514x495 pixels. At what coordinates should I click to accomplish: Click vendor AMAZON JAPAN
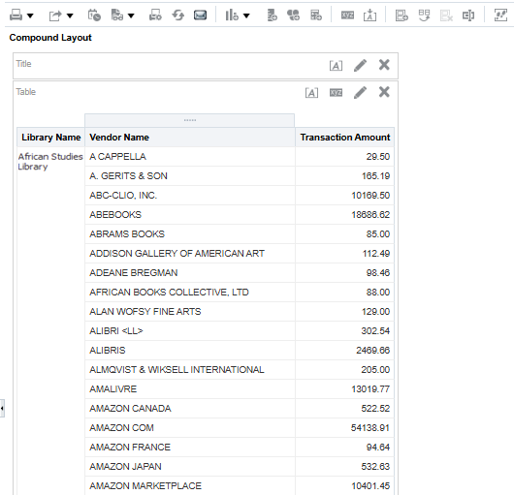pyautogui.click(x=125, y=466)
